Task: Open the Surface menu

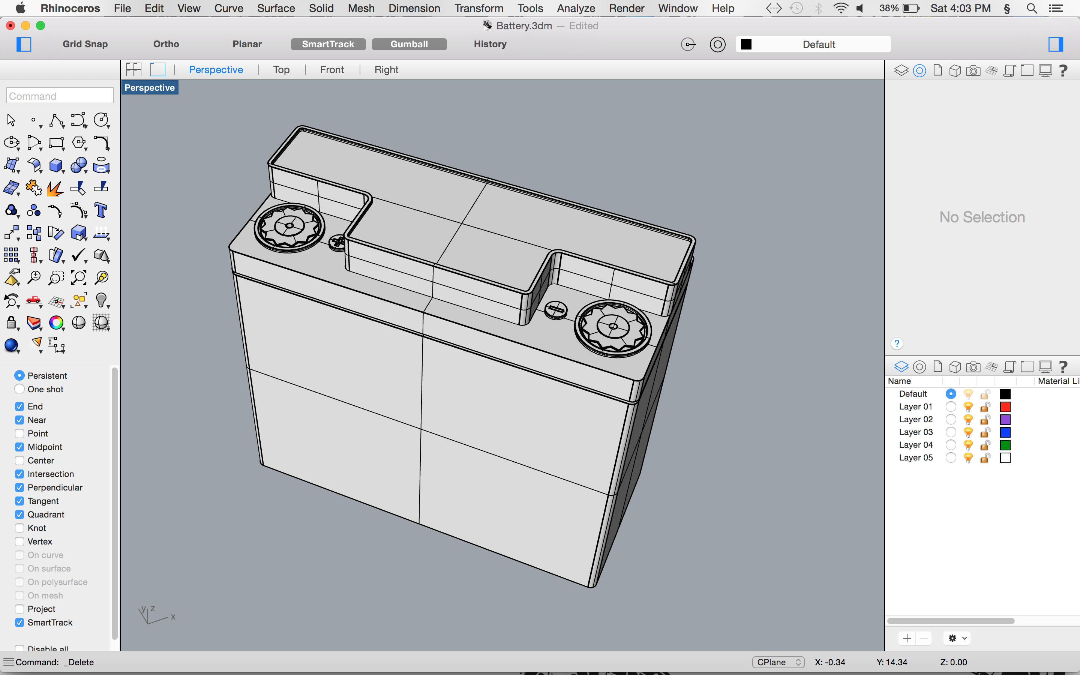Action: point(276,8)
